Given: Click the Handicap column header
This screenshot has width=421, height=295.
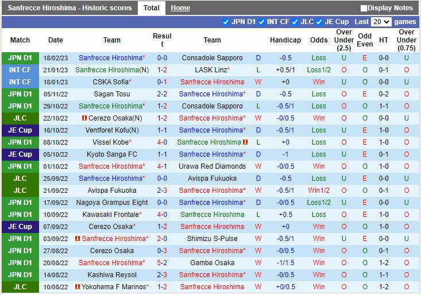Looking at the screenshot, I should click(x=285, y=40).
